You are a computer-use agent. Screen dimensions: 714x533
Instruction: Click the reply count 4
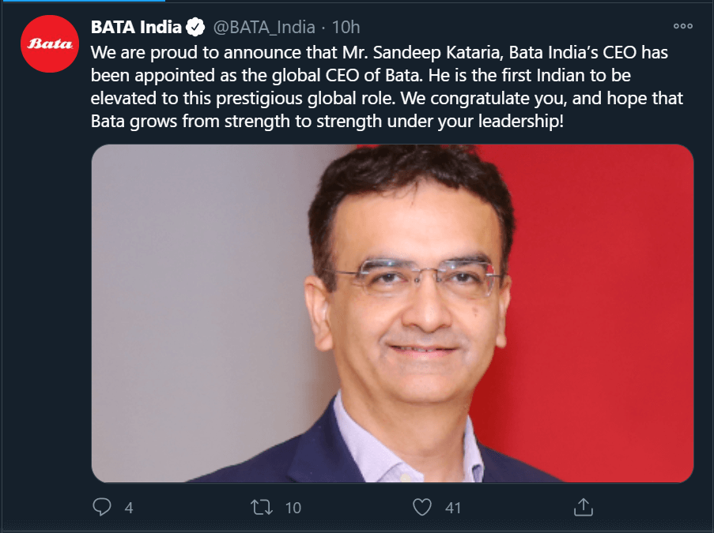[129, 507]
